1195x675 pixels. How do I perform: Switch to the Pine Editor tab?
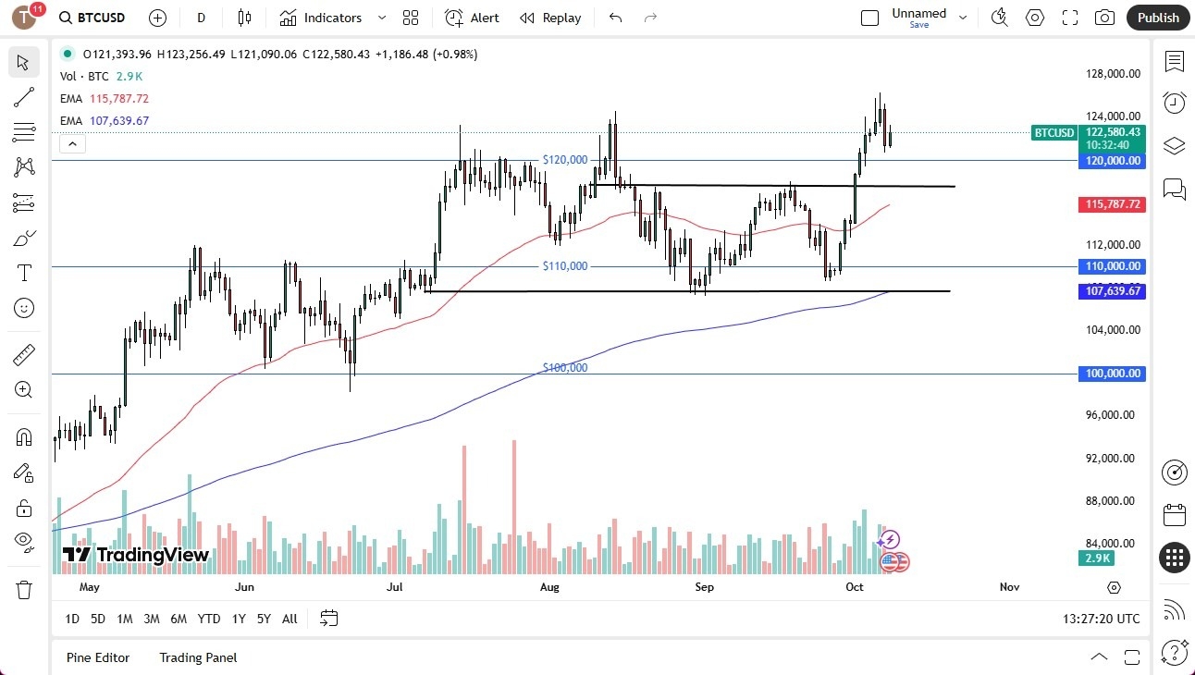[98, 657]
